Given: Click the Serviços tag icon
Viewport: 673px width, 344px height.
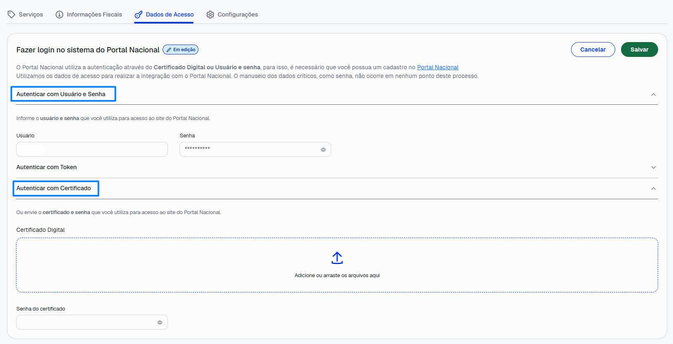Looking at the screenshot, I should pyautogui.click(x=12, y=14).
